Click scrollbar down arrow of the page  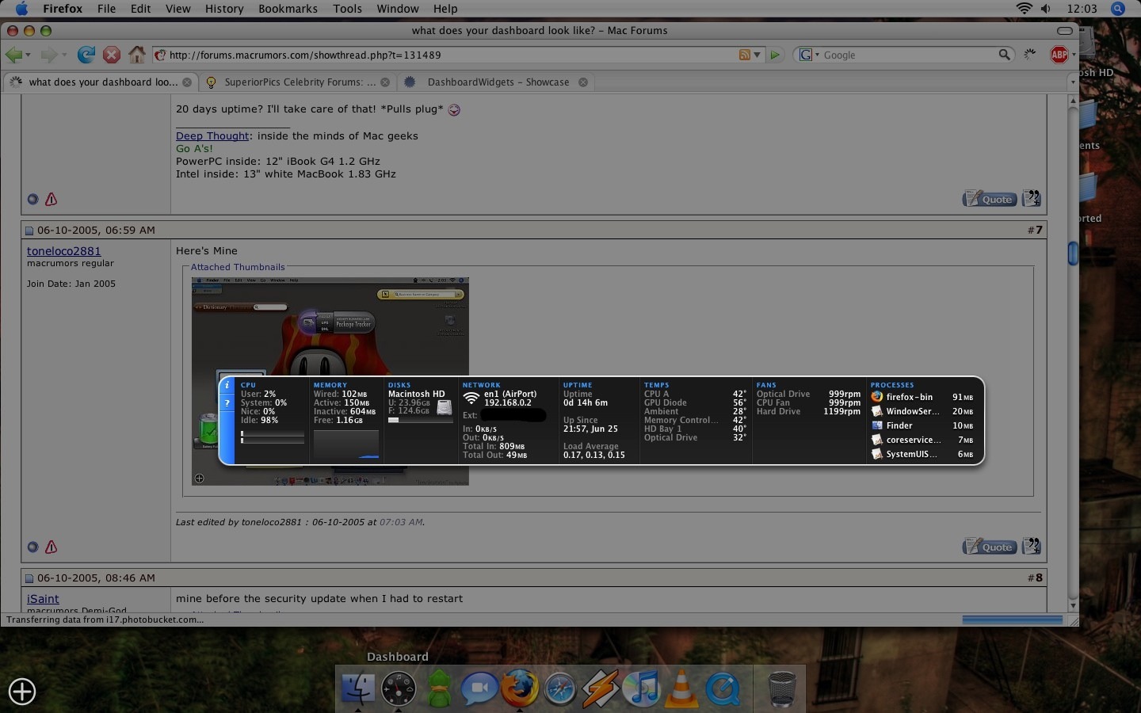tap(1073, 605)
